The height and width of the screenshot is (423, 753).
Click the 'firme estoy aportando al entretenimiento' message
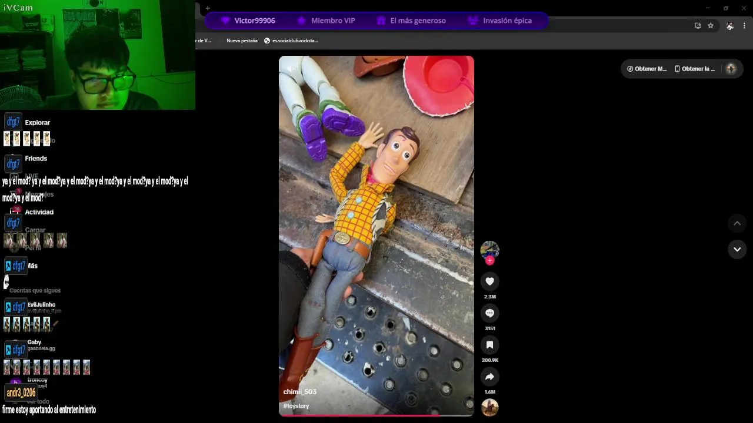(49, 410)
